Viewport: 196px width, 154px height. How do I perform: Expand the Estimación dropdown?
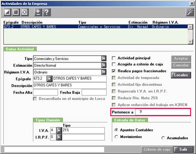pos(104,65)
